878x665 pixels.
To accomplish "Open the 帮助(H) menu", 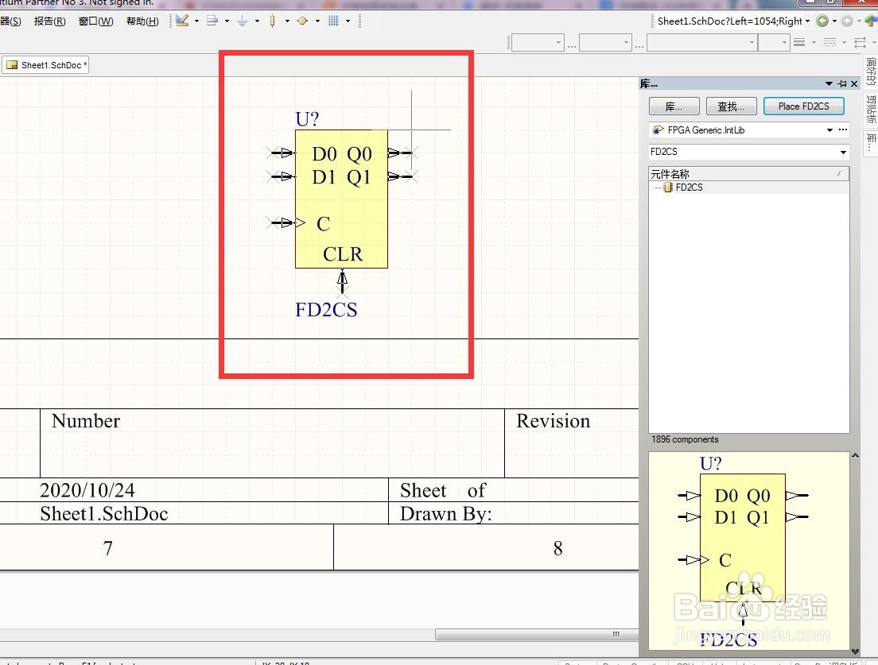I will click(142, 21).
